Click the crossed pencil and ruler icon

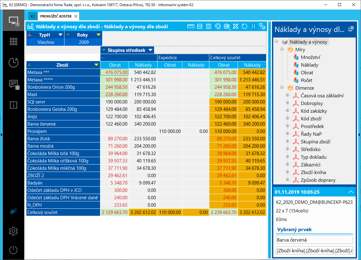[x=235, y=26]
